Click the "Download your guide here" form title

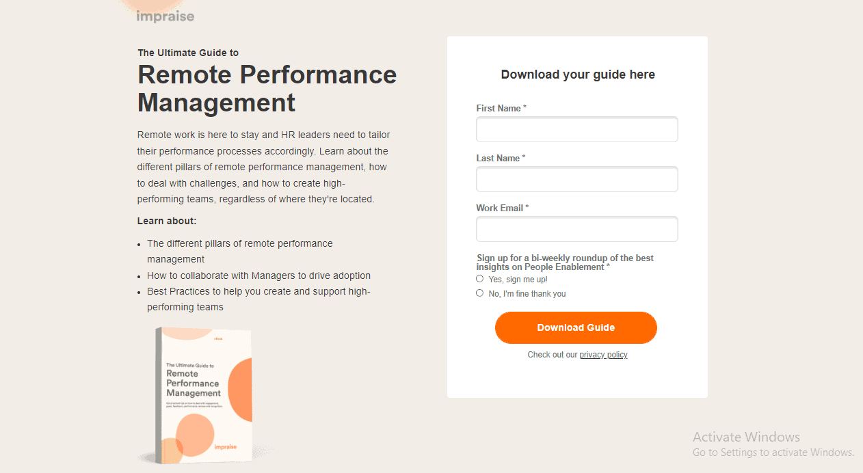tap(578, 75)
